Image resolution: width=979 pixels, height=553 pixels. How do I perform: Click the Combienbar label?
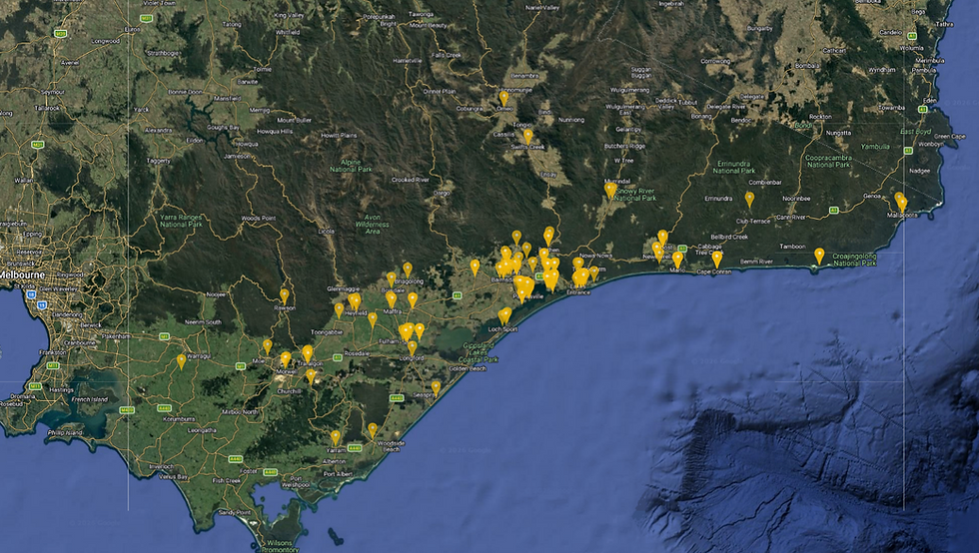765,183
